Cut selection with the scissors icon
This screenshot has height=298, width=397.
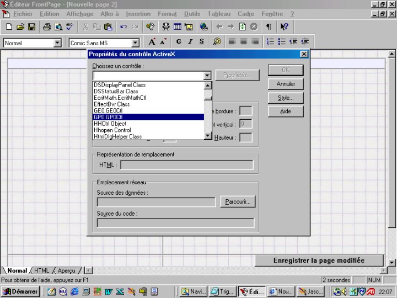(x=85, y=26)
